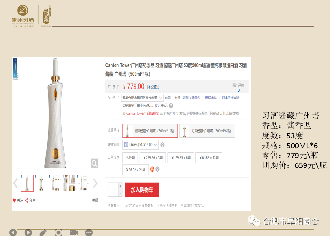Select the pen annotation tool

(43, 232)
